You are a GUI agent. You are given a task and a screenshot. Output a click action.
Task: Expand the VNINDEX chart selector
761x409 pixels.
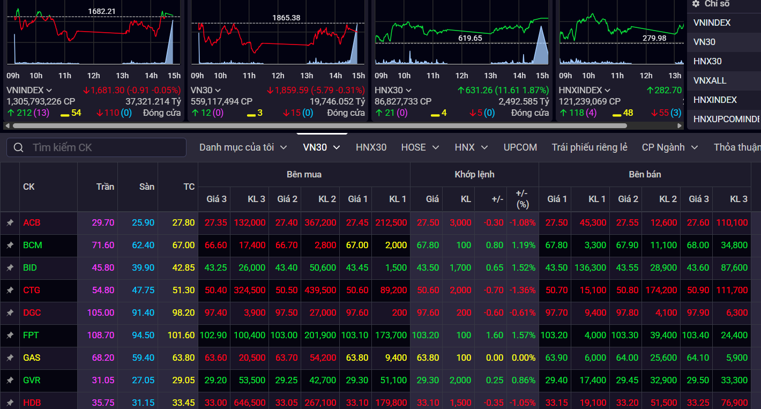click(49, 90)
